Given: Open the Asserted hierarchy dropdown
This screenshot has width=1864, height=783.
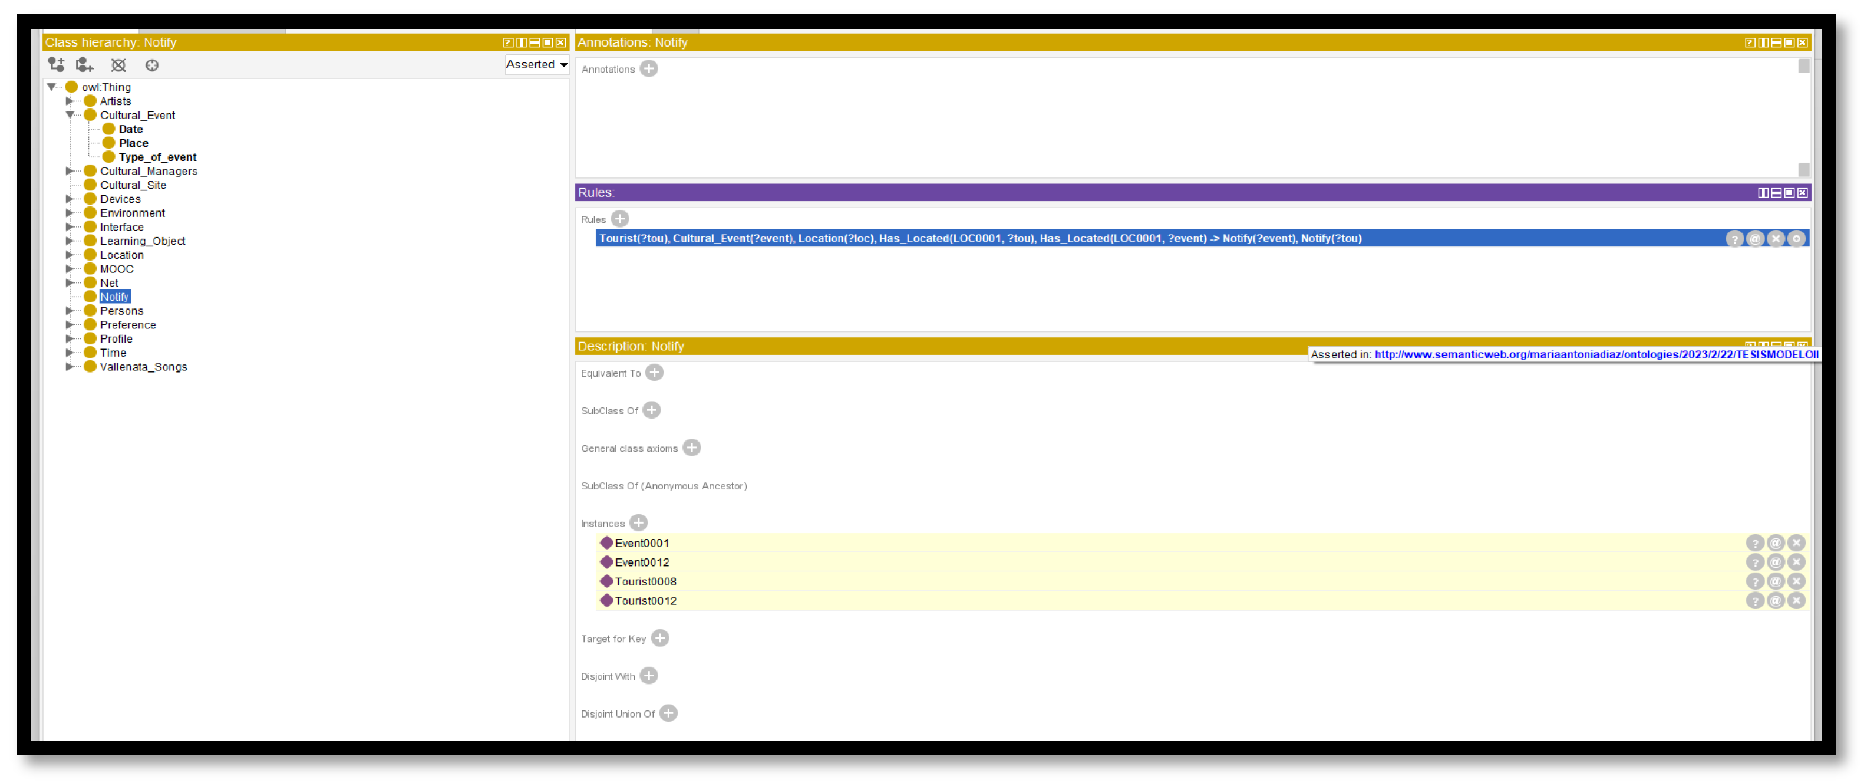Looking at the screenshot, I should point(536,64).
